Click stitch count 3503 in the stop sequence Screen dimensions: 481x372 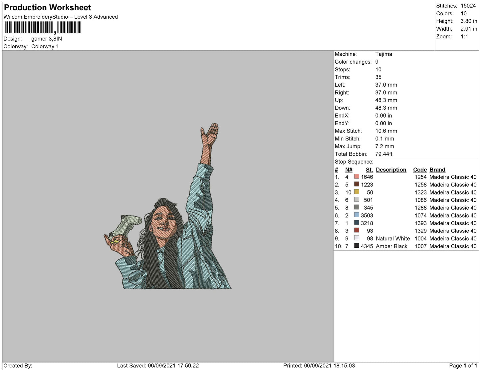point(367,215)
